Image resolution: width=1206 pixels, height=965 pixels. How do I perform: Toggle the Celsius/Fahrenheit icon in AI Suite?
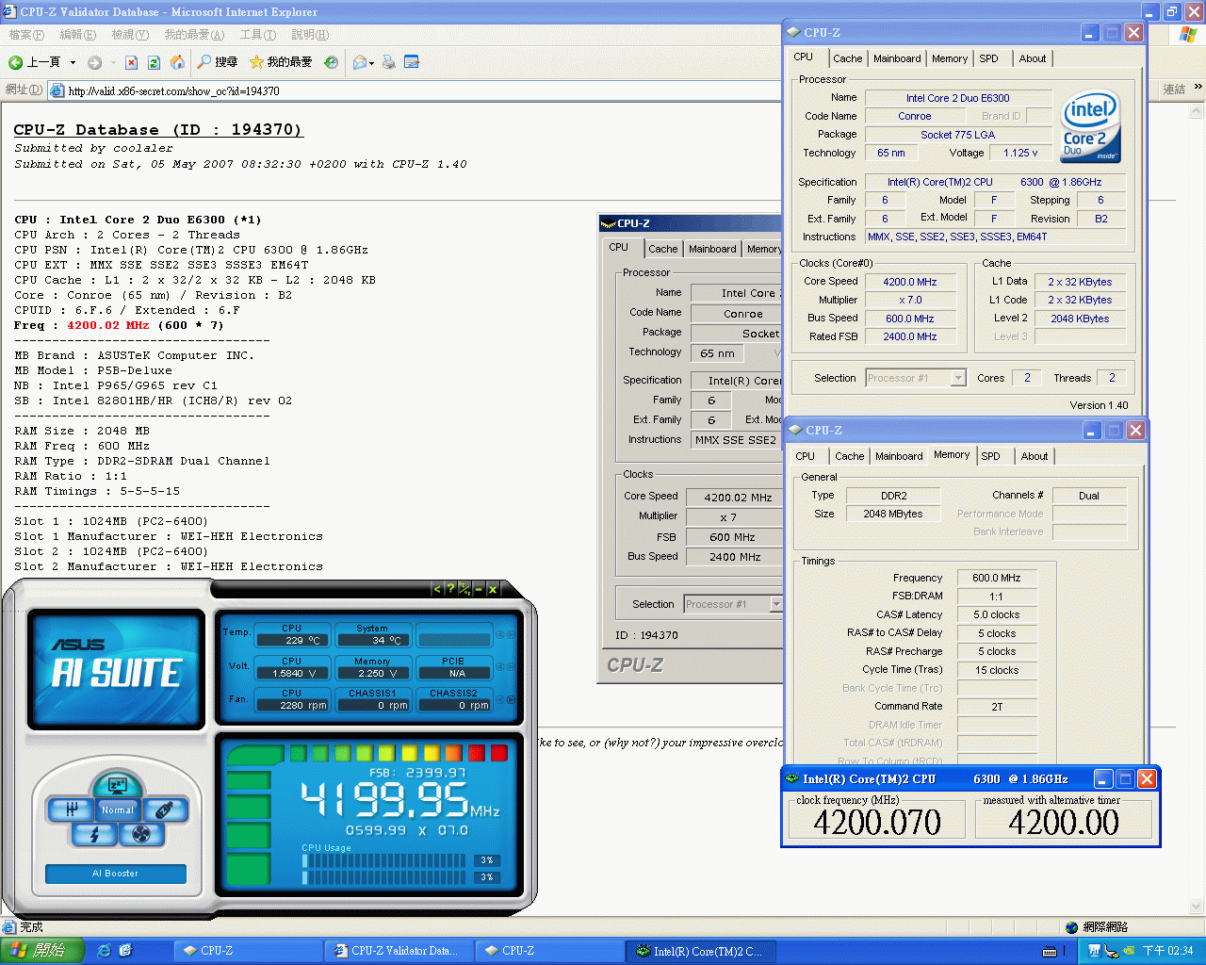tap(464, 589)
